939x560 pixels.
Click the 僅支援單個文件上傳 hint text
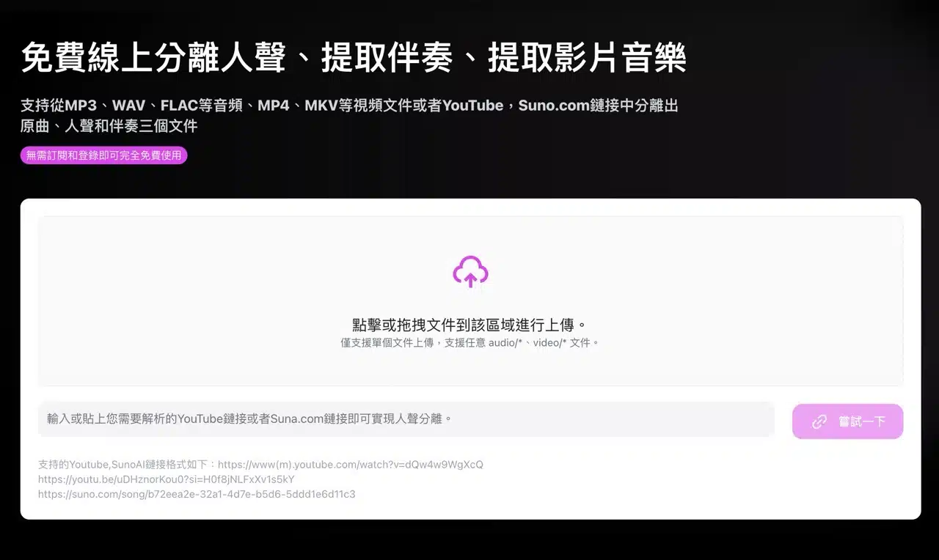(x=387, y=342)
